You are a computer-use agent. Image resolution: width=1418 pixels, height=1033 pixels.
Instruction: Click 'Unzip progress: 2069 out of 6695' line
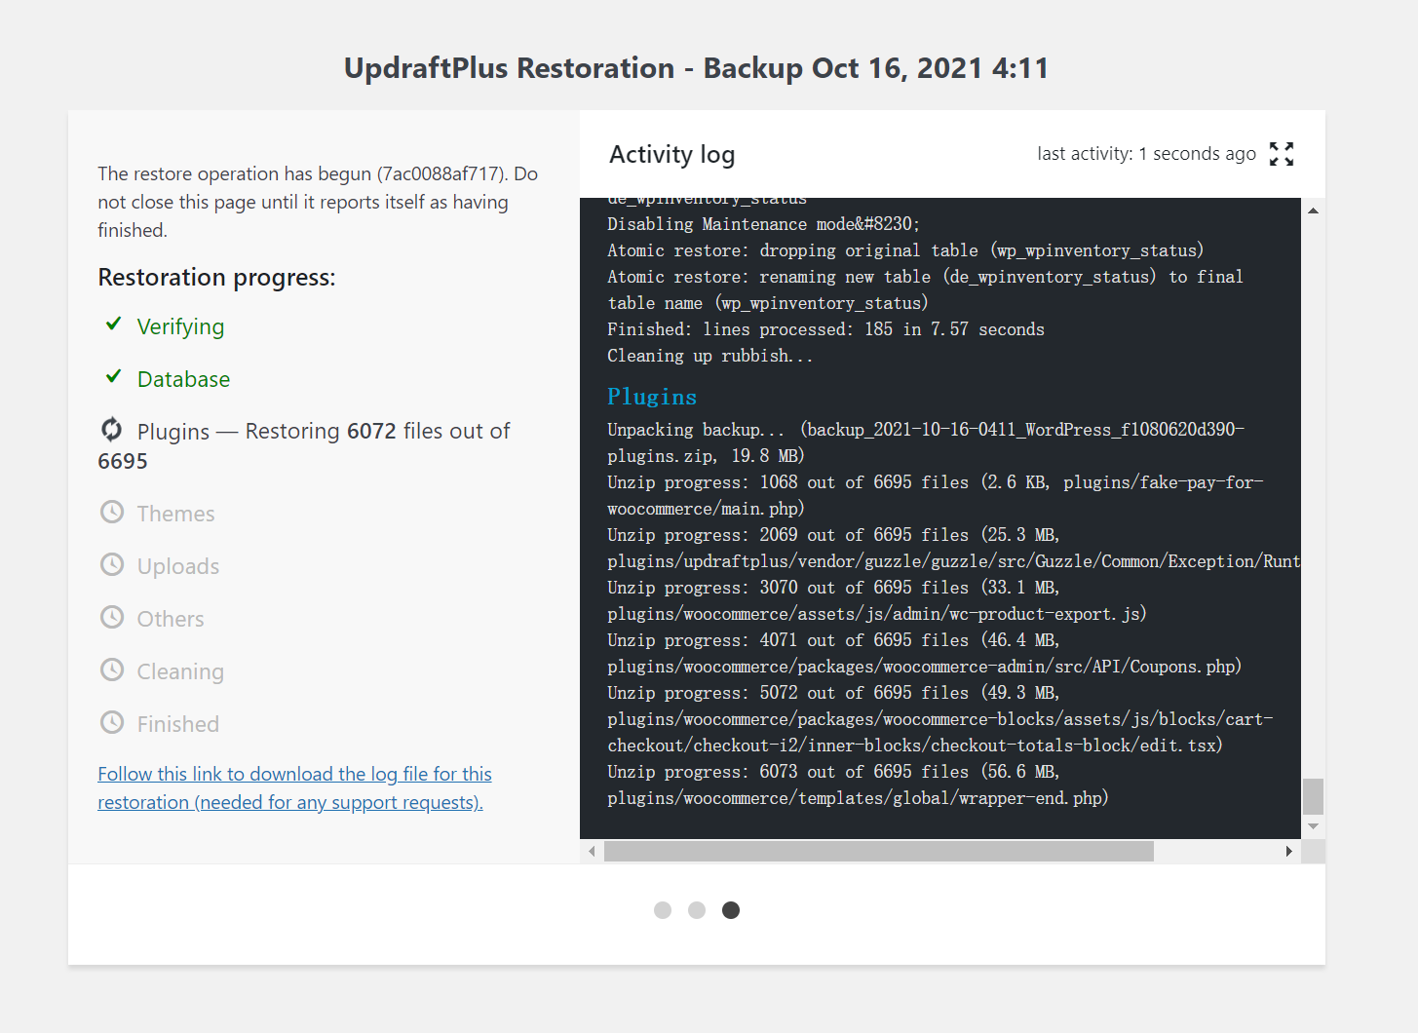(x=953, y=548)
